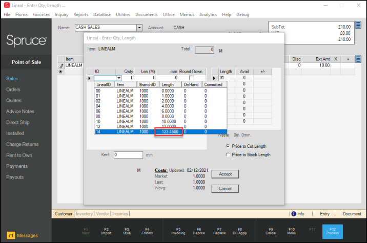
Task: Click the row selector arrow beside ID field
Action: tap(89, 78)
